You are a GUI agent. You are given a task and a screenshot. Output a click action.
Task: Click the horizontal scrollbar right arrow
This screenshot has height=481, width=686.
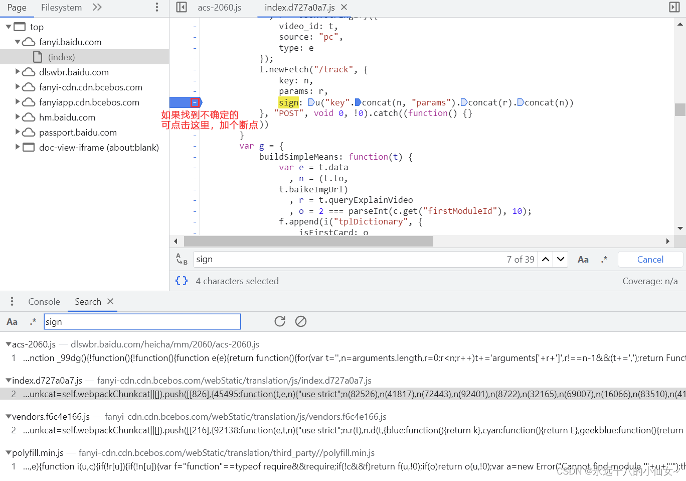coord(667,241)
